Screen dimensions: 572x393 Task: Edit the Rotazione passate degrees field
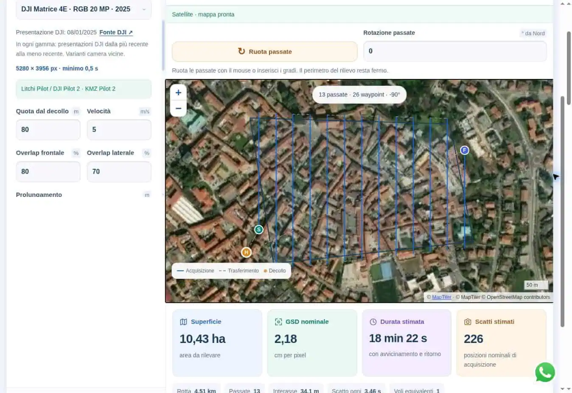455,51
